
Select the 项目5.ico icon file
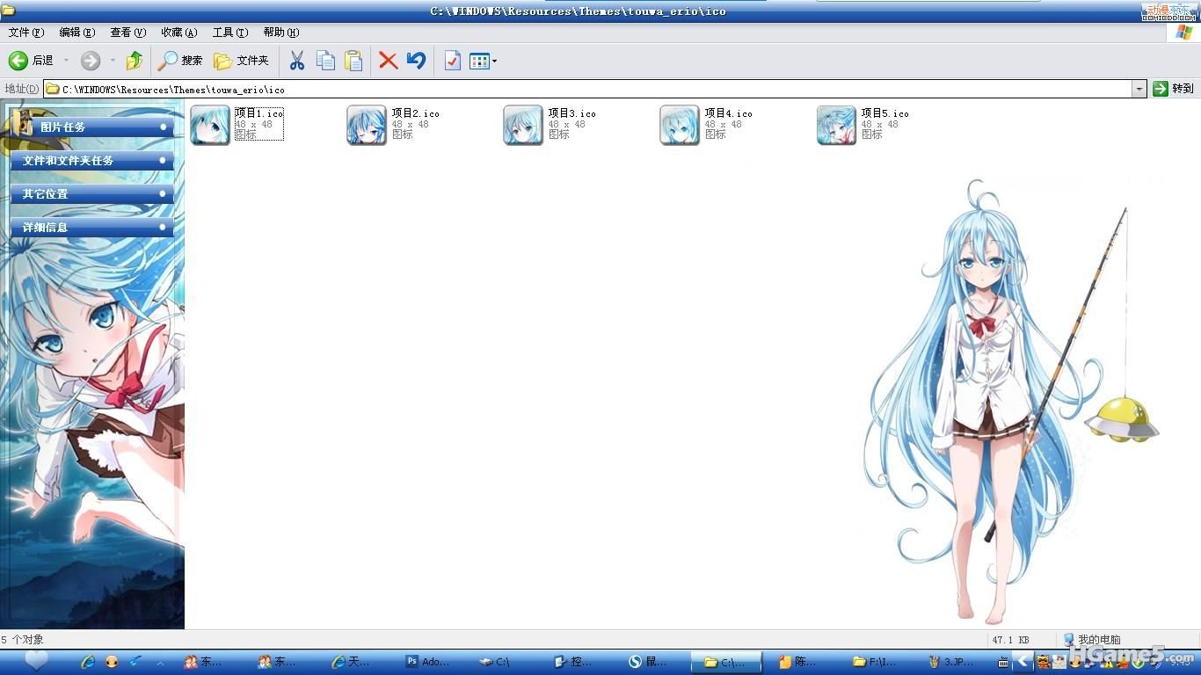pos(836,125)
